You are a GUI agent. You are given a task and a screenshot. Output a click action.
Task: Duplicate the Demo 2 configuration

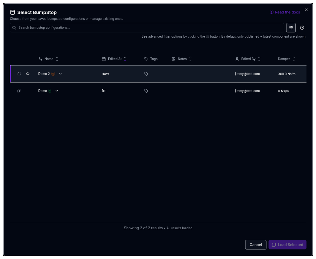(19, 74)
